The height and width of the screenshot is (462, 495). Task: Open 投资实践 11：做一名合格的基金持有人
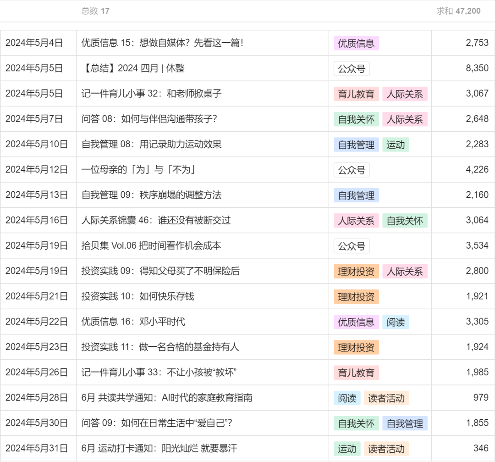[x=160, y=347]
